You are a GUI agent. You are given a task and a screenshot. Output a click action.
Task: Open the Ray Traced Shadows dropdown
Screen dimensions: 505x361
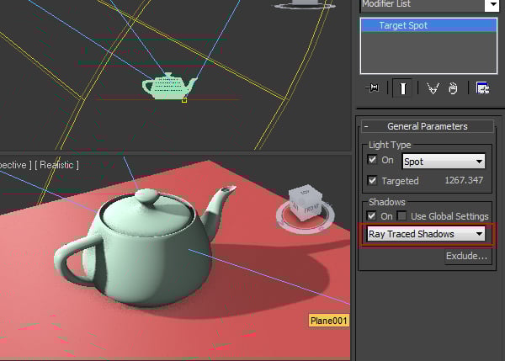point(426,234)
